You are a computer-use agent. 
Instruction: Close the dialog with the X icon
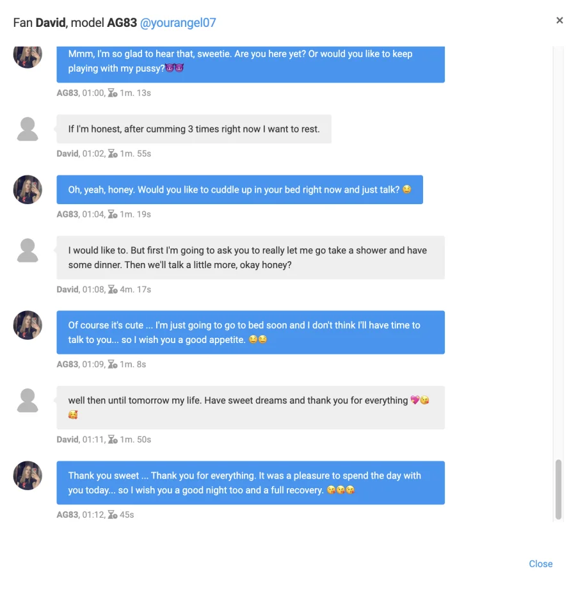pyautogui.click(x=559, y=20)
